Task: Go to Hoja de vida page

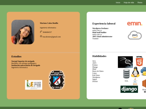Action: coord(129,3)
